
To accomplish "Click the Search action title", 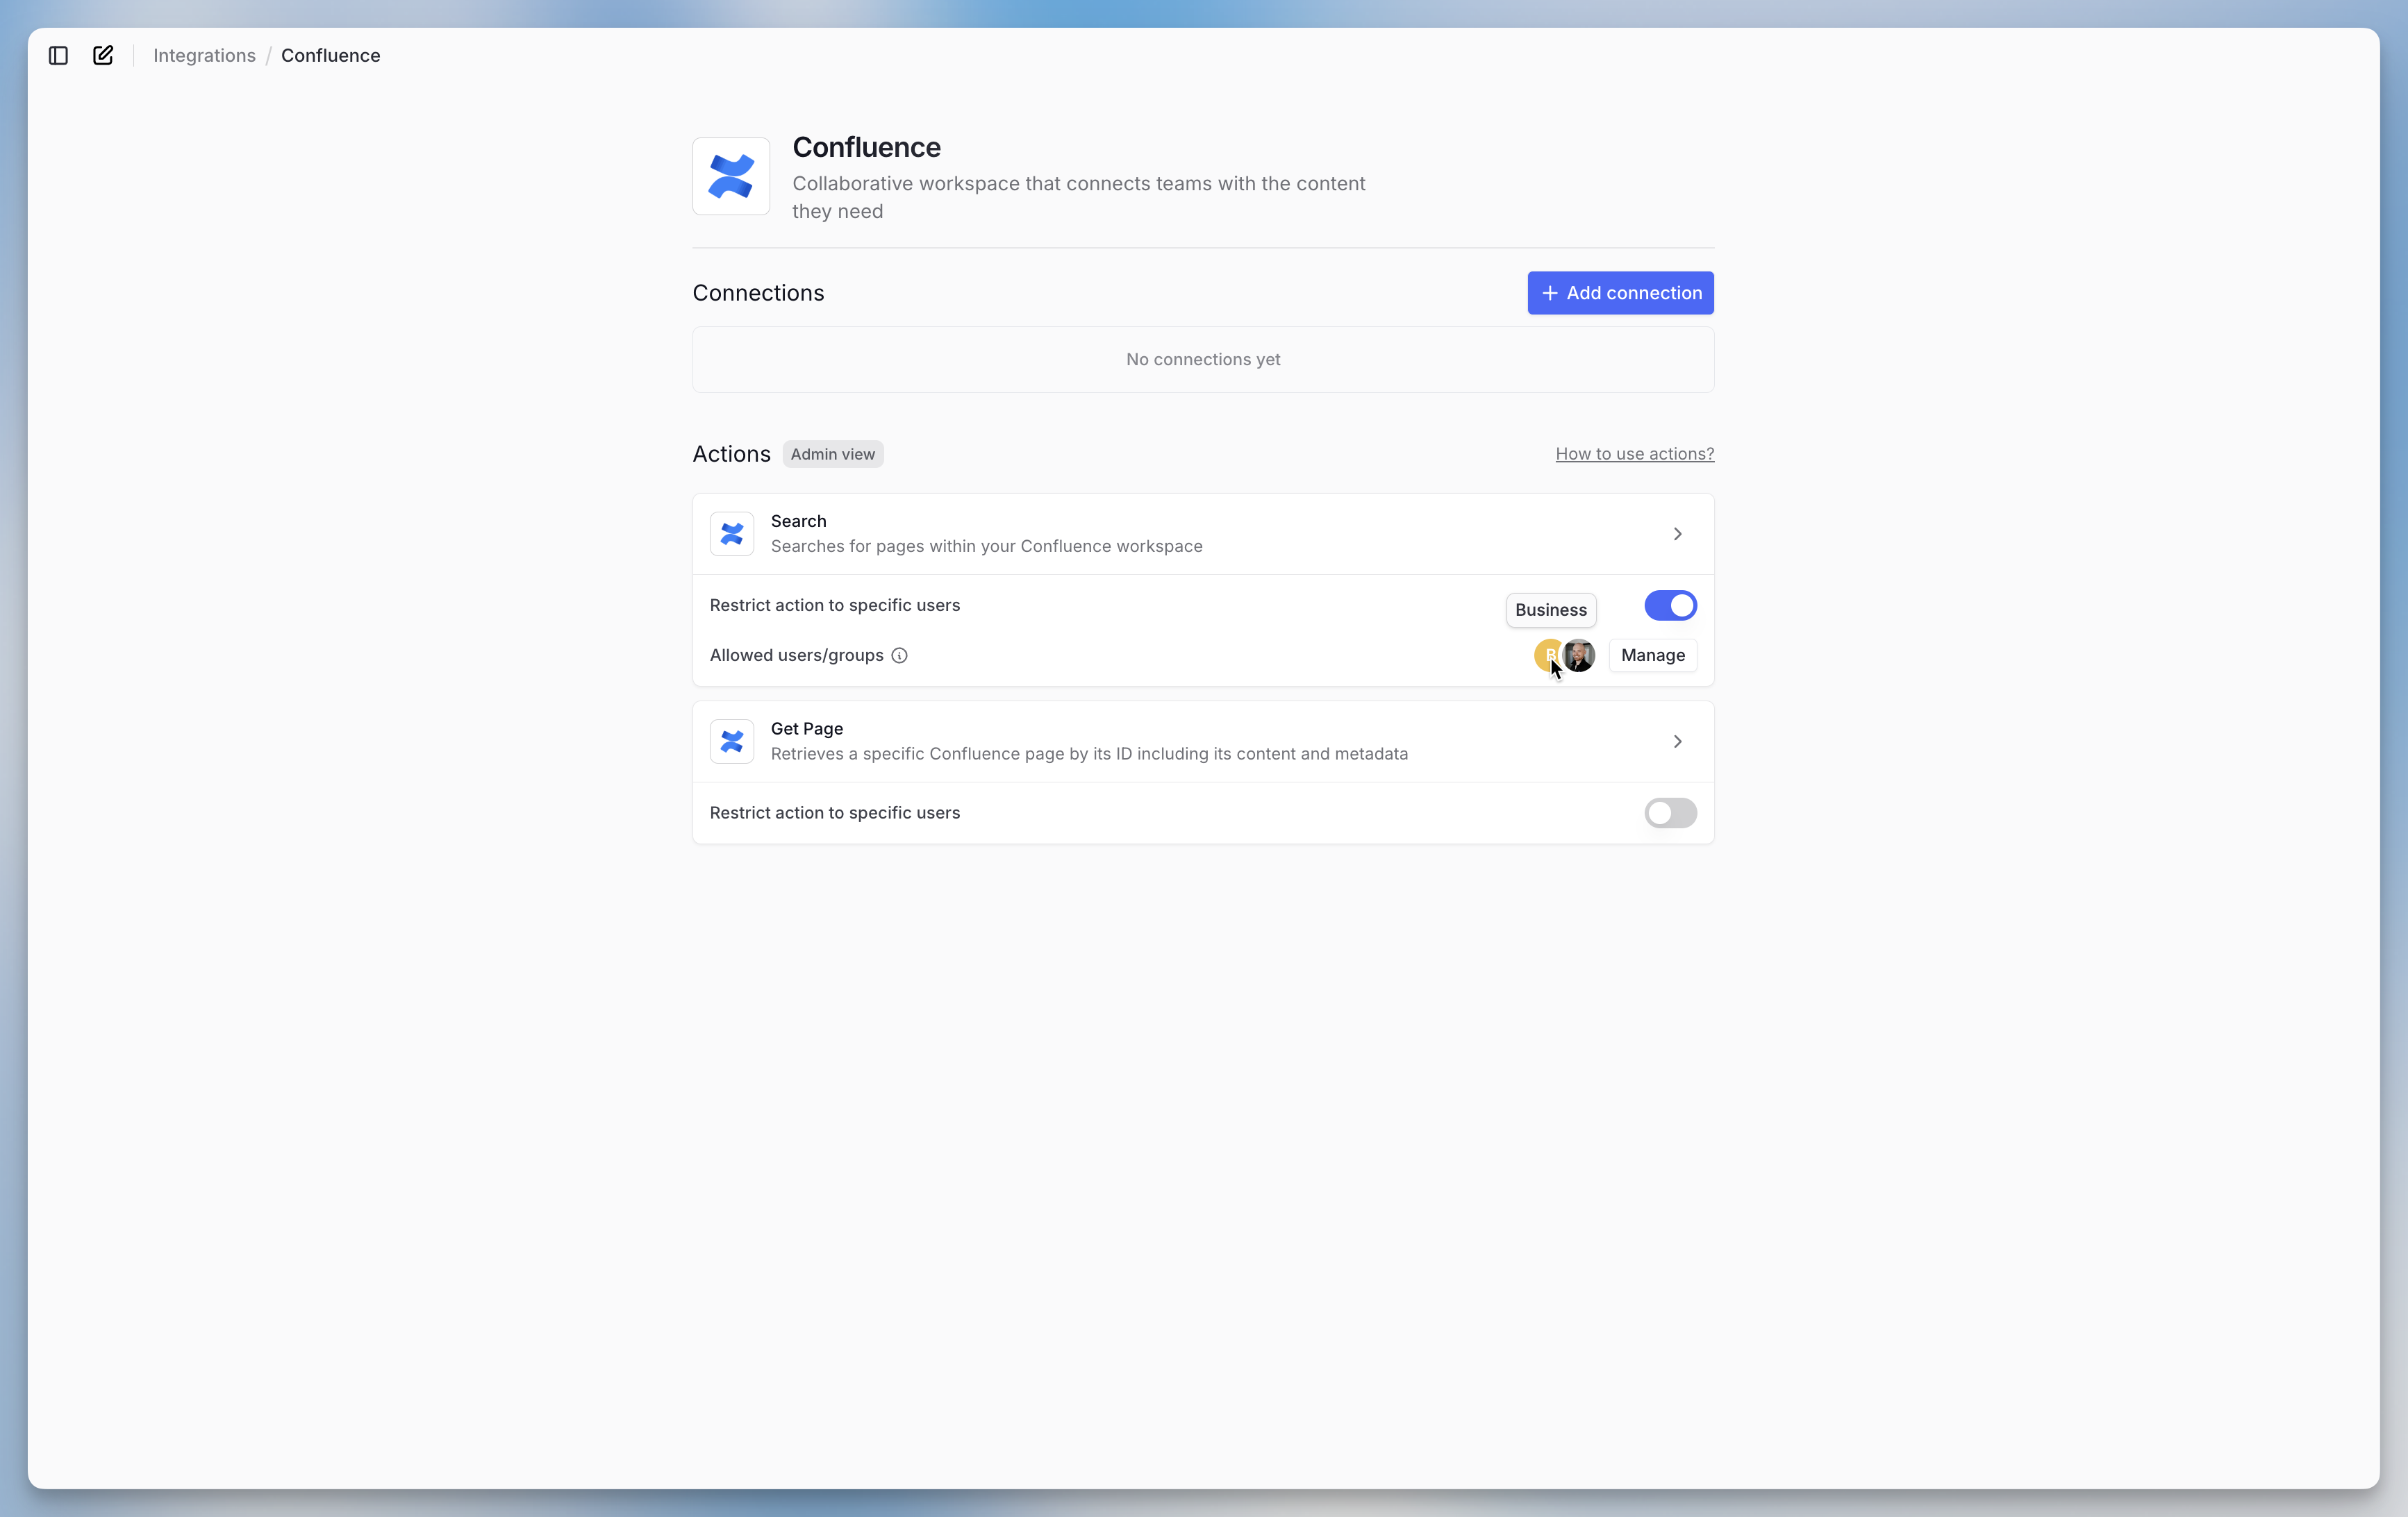I will pyautogui.click(x=798, y=521).
